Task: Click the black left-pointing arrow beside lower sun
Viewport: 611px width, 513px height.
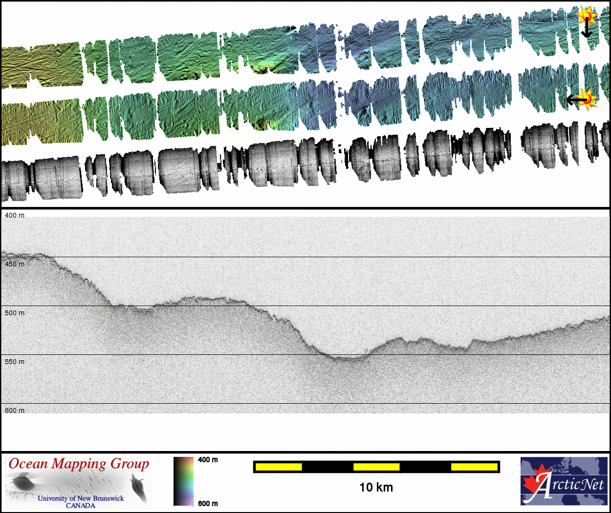Action: 574,100
